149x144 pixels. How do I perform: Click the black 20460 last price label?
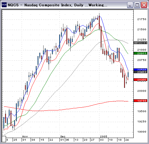[140, 72]
